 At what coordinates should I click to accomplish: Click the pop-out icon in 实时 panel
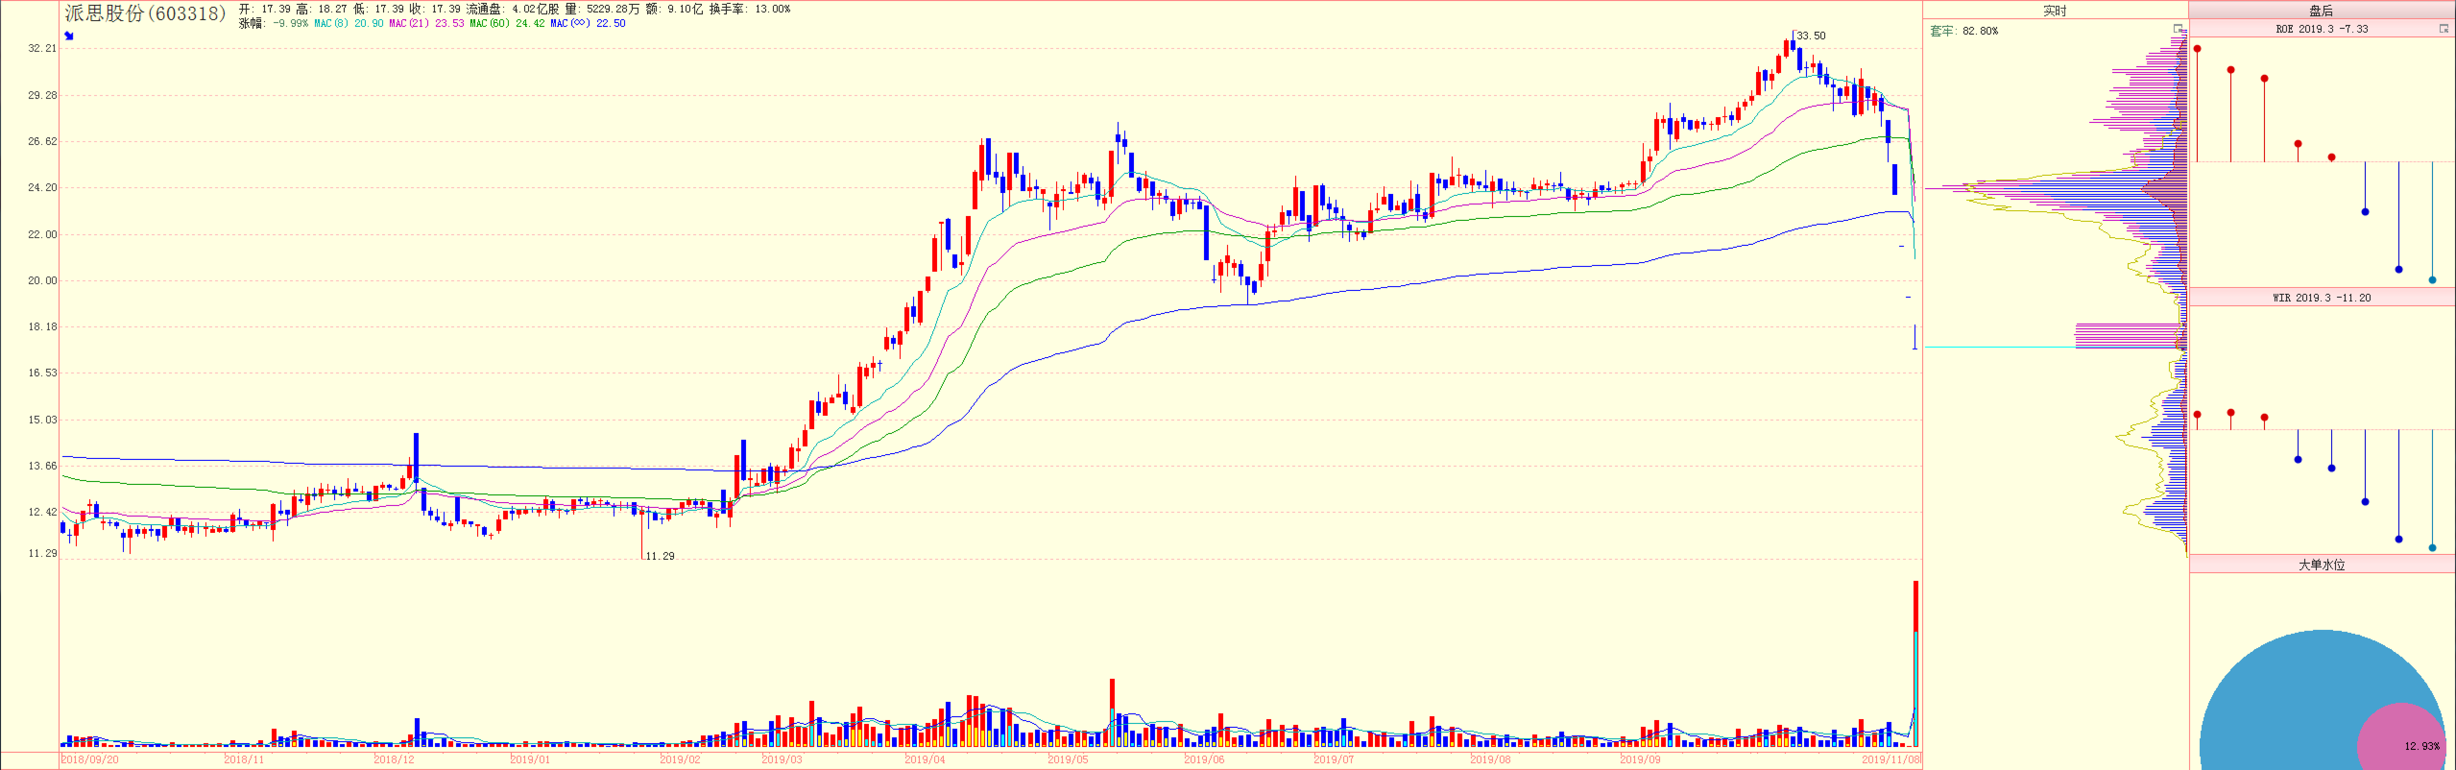[x=2178, y=30]
